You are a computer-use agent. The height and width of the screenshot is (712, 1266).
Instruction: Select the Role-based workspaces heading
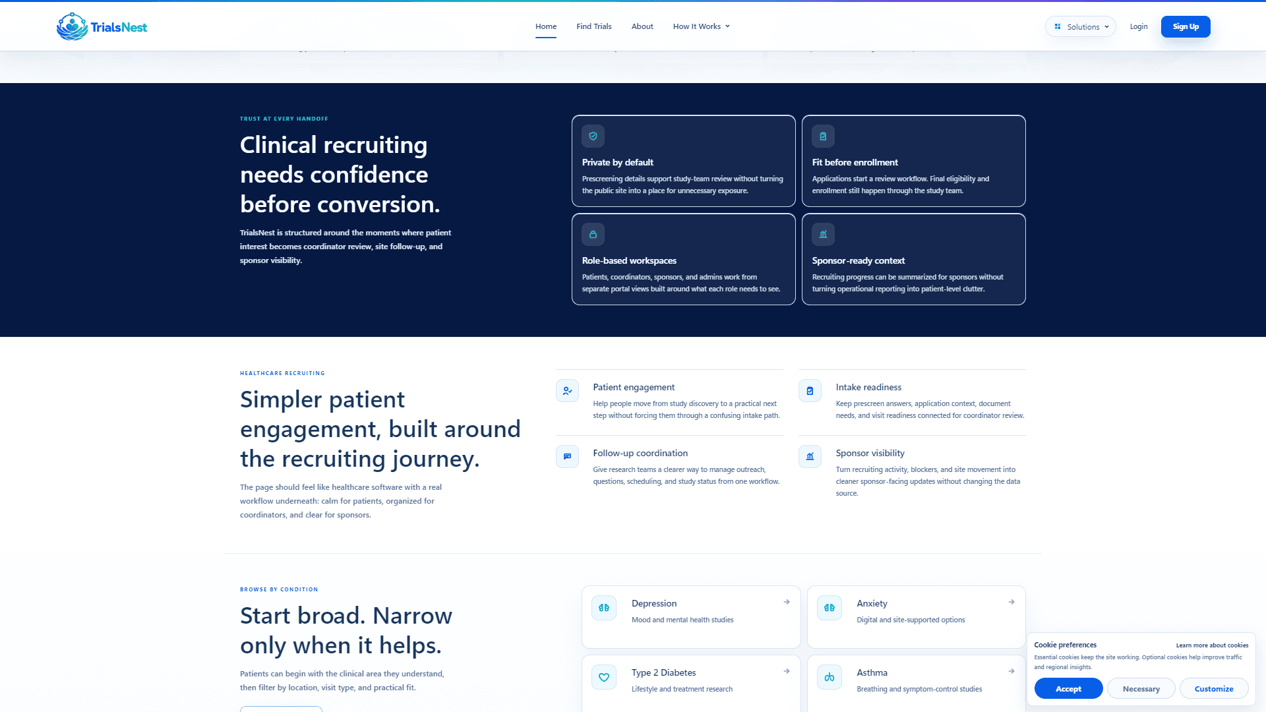[629, 260]
